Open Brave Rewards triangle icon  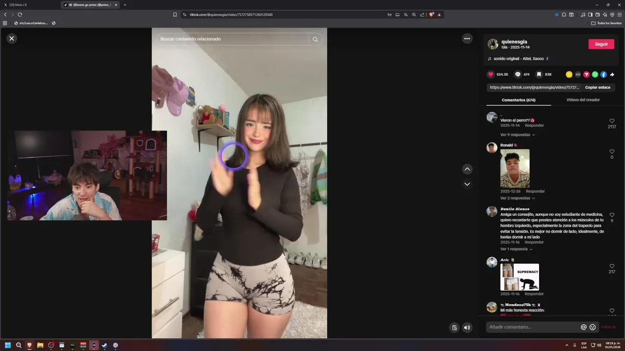[439, 15]
